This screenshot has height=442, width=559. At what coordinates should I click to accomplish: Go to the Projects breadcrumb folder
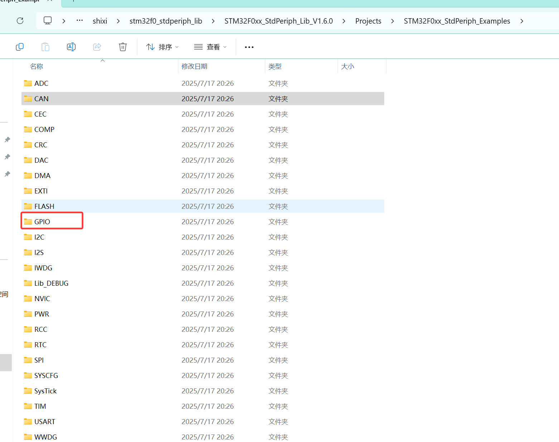[368, 21]
